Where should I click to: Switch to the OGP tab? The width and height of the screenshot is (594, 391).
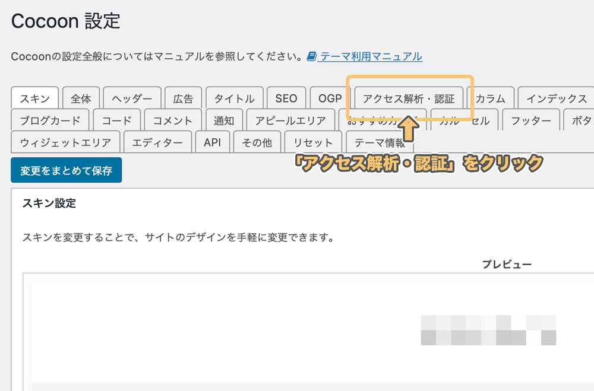[330, 98]
